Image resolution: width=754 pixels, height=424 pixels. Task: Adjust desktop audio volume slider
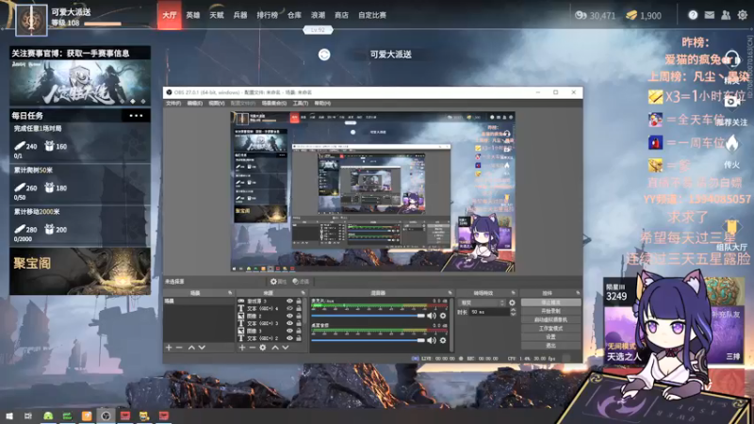(368, 340)
